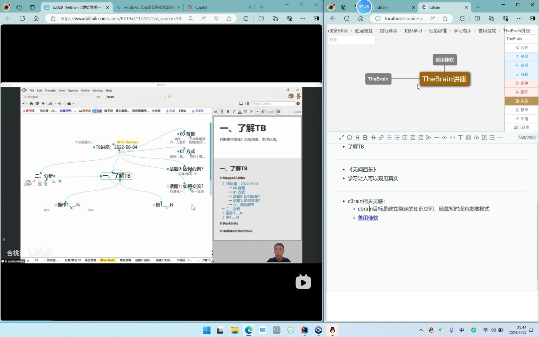The width and height of the screenshot is (539, 337).
Task: Focus the 搜索 search field in cBrain
Action: [352, 40]
